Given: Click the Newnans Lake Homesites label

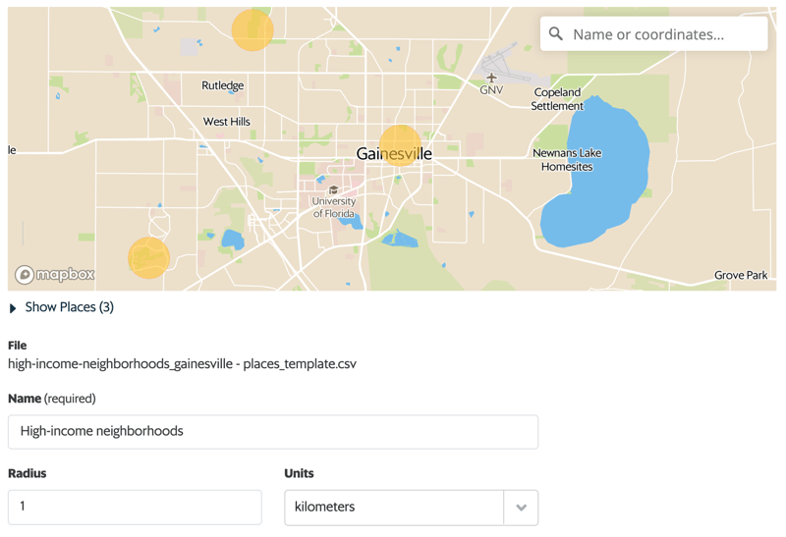Looking at the screenshot, I should [567, 160].
